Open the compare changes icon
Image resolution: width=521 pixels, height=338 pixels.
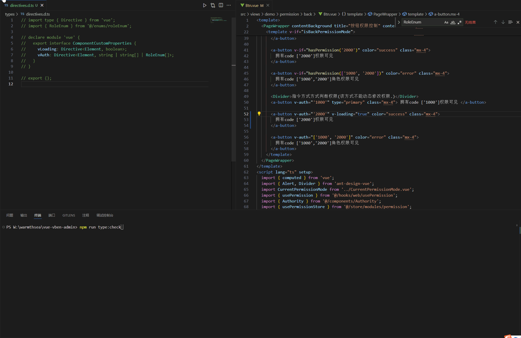[213, 5]
